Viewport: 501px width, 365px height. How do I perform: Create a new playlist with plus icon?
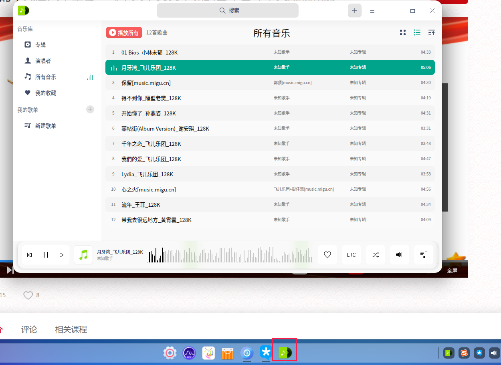point(90,109)
